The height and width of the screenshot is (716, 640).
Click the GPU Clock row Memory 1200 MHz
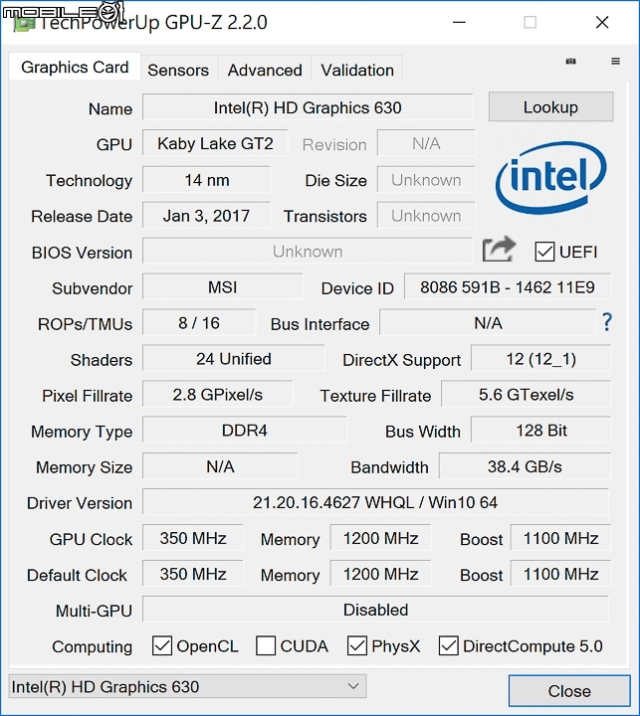click(x=380, y=537)
